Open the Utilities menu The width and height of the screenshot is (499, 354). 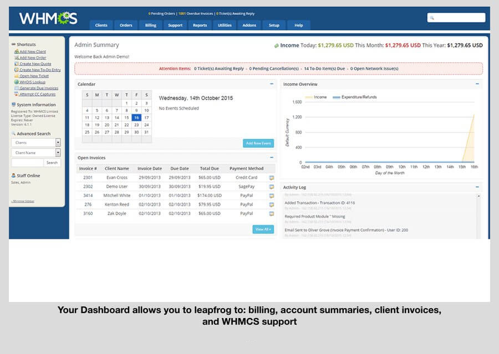(225, 25)
